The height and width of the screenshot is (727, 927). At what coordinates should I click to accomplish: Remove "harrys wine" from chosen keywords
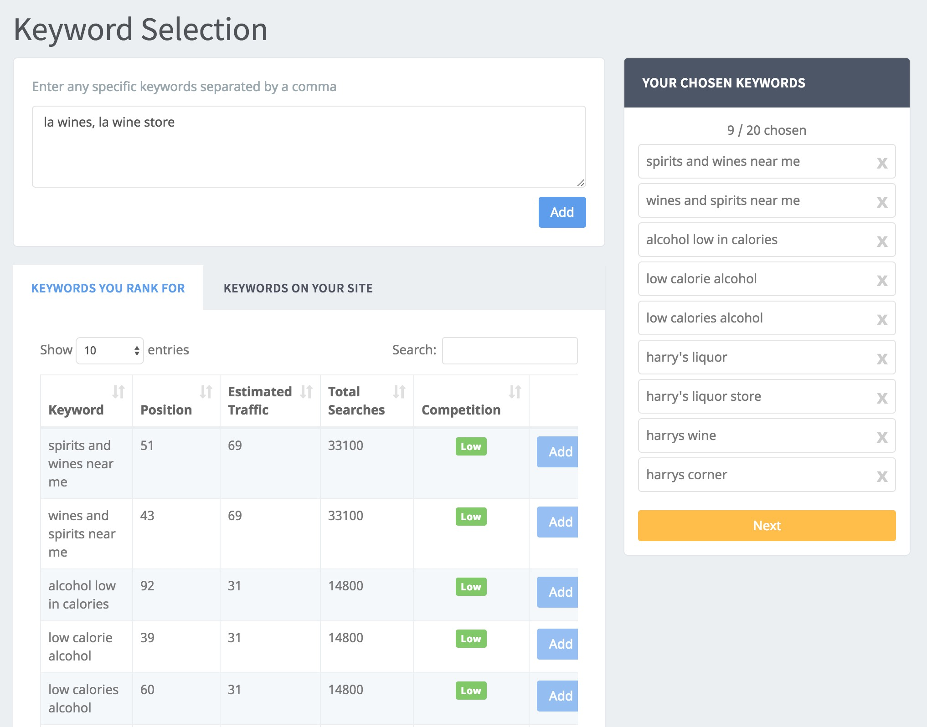[x=882, y=436]
